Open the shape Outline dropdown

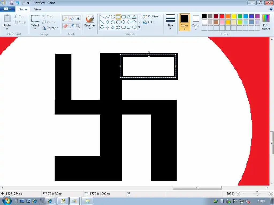click(152, 16)
